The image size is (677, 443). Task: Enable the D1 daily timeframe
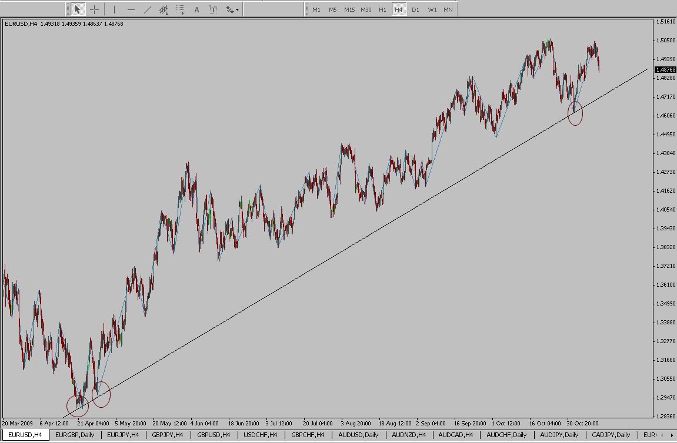tap(415, 9)
